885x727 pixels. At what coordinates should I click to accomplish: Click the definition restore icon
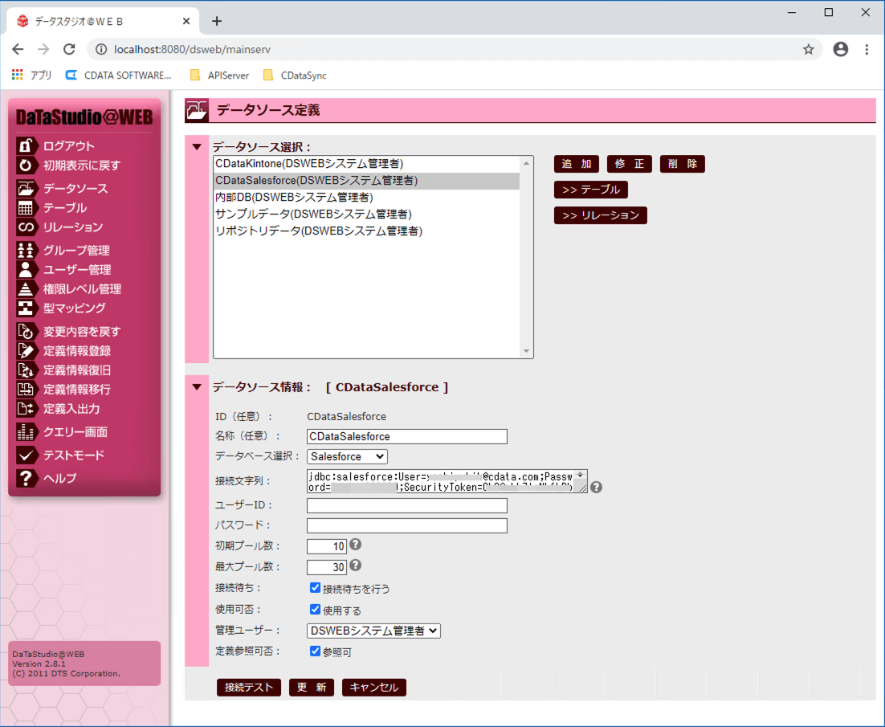tap(26, 370)
